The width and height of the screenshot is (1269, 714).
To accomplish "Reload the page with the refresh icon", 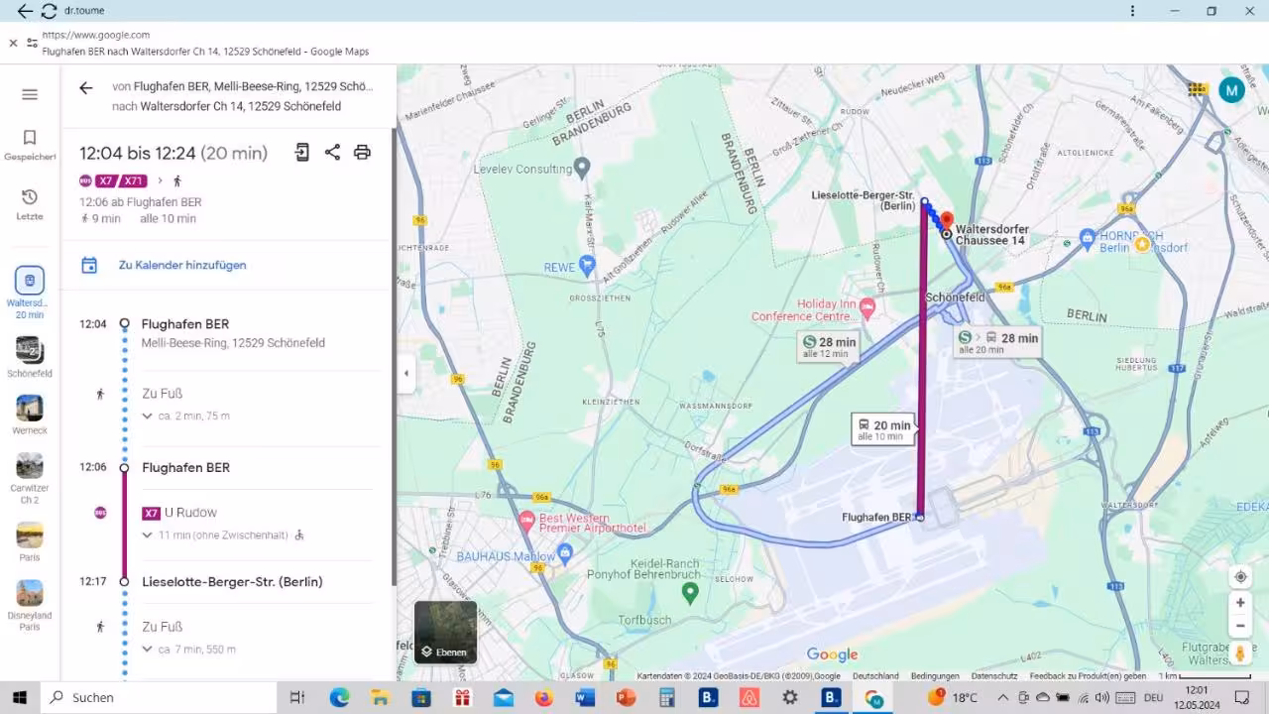I will pyautogui.click(x=49, y=11).
